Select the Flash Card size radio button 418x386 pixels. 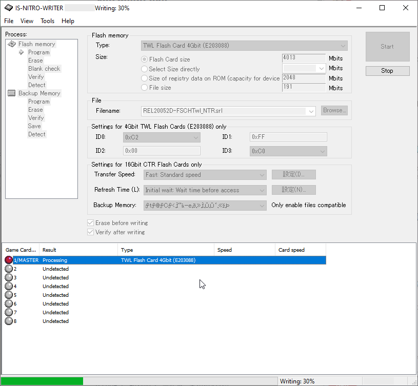pos(144,59)
